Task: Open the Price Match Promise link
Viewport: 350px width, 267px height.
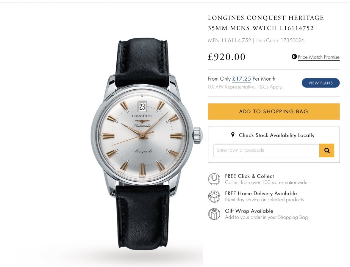Action: [x=318, y=57]
